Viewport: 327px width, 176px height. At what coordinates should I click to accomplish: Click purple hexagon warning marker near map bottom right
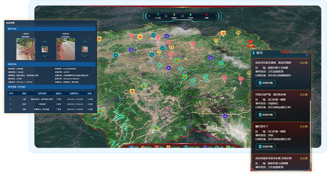pos(225,116)
